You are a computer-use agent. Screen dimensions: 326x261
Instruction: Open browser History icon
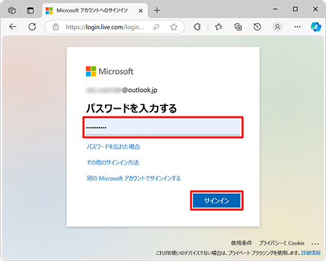257,27
